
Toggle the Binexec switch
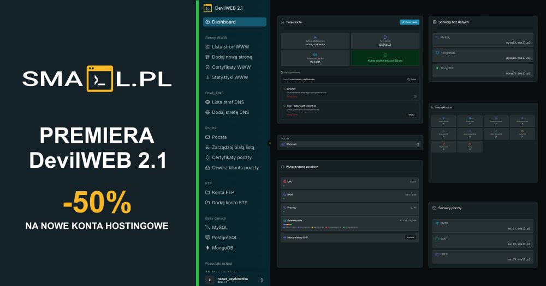tap(414, 96)
